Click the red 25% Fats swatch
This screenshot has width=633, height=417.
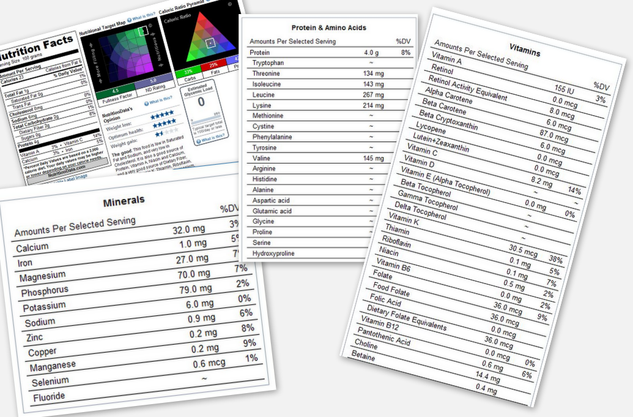[213, 65]
